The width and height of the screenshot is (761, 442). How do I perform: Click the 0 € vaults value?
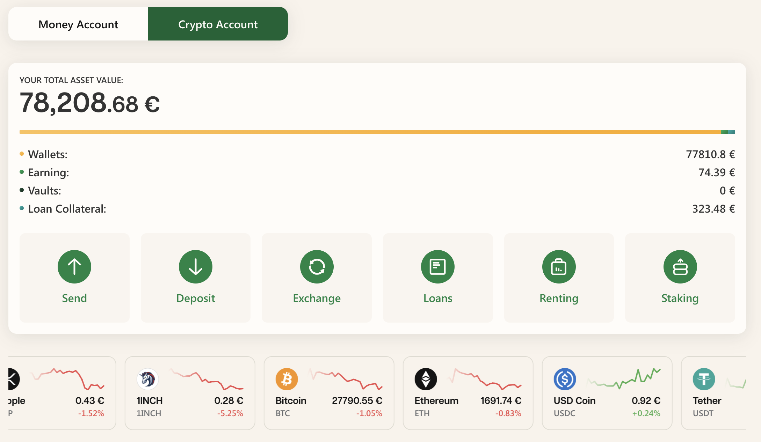pyautogui.click(x=727, y=191)
